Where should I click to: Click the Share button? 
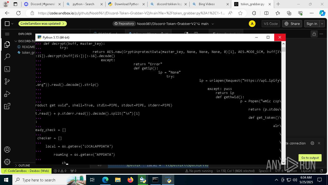tap(292, 24)
